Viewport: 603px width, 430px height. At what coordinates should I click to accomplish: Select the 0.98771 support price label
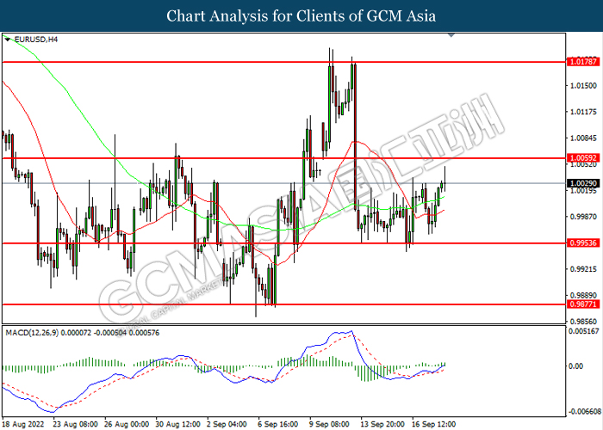tap(583, 304)
